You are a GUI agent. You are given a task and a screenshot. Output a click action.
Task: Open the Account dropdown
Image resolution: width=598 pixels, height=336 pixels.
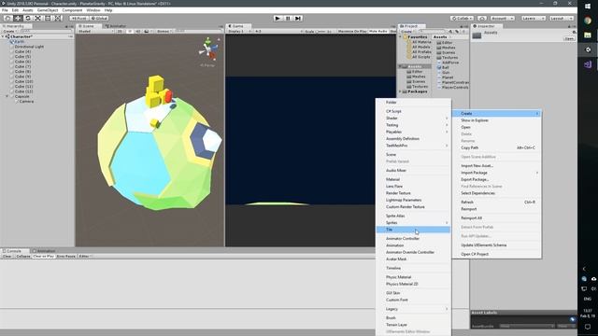click(502, 19)
